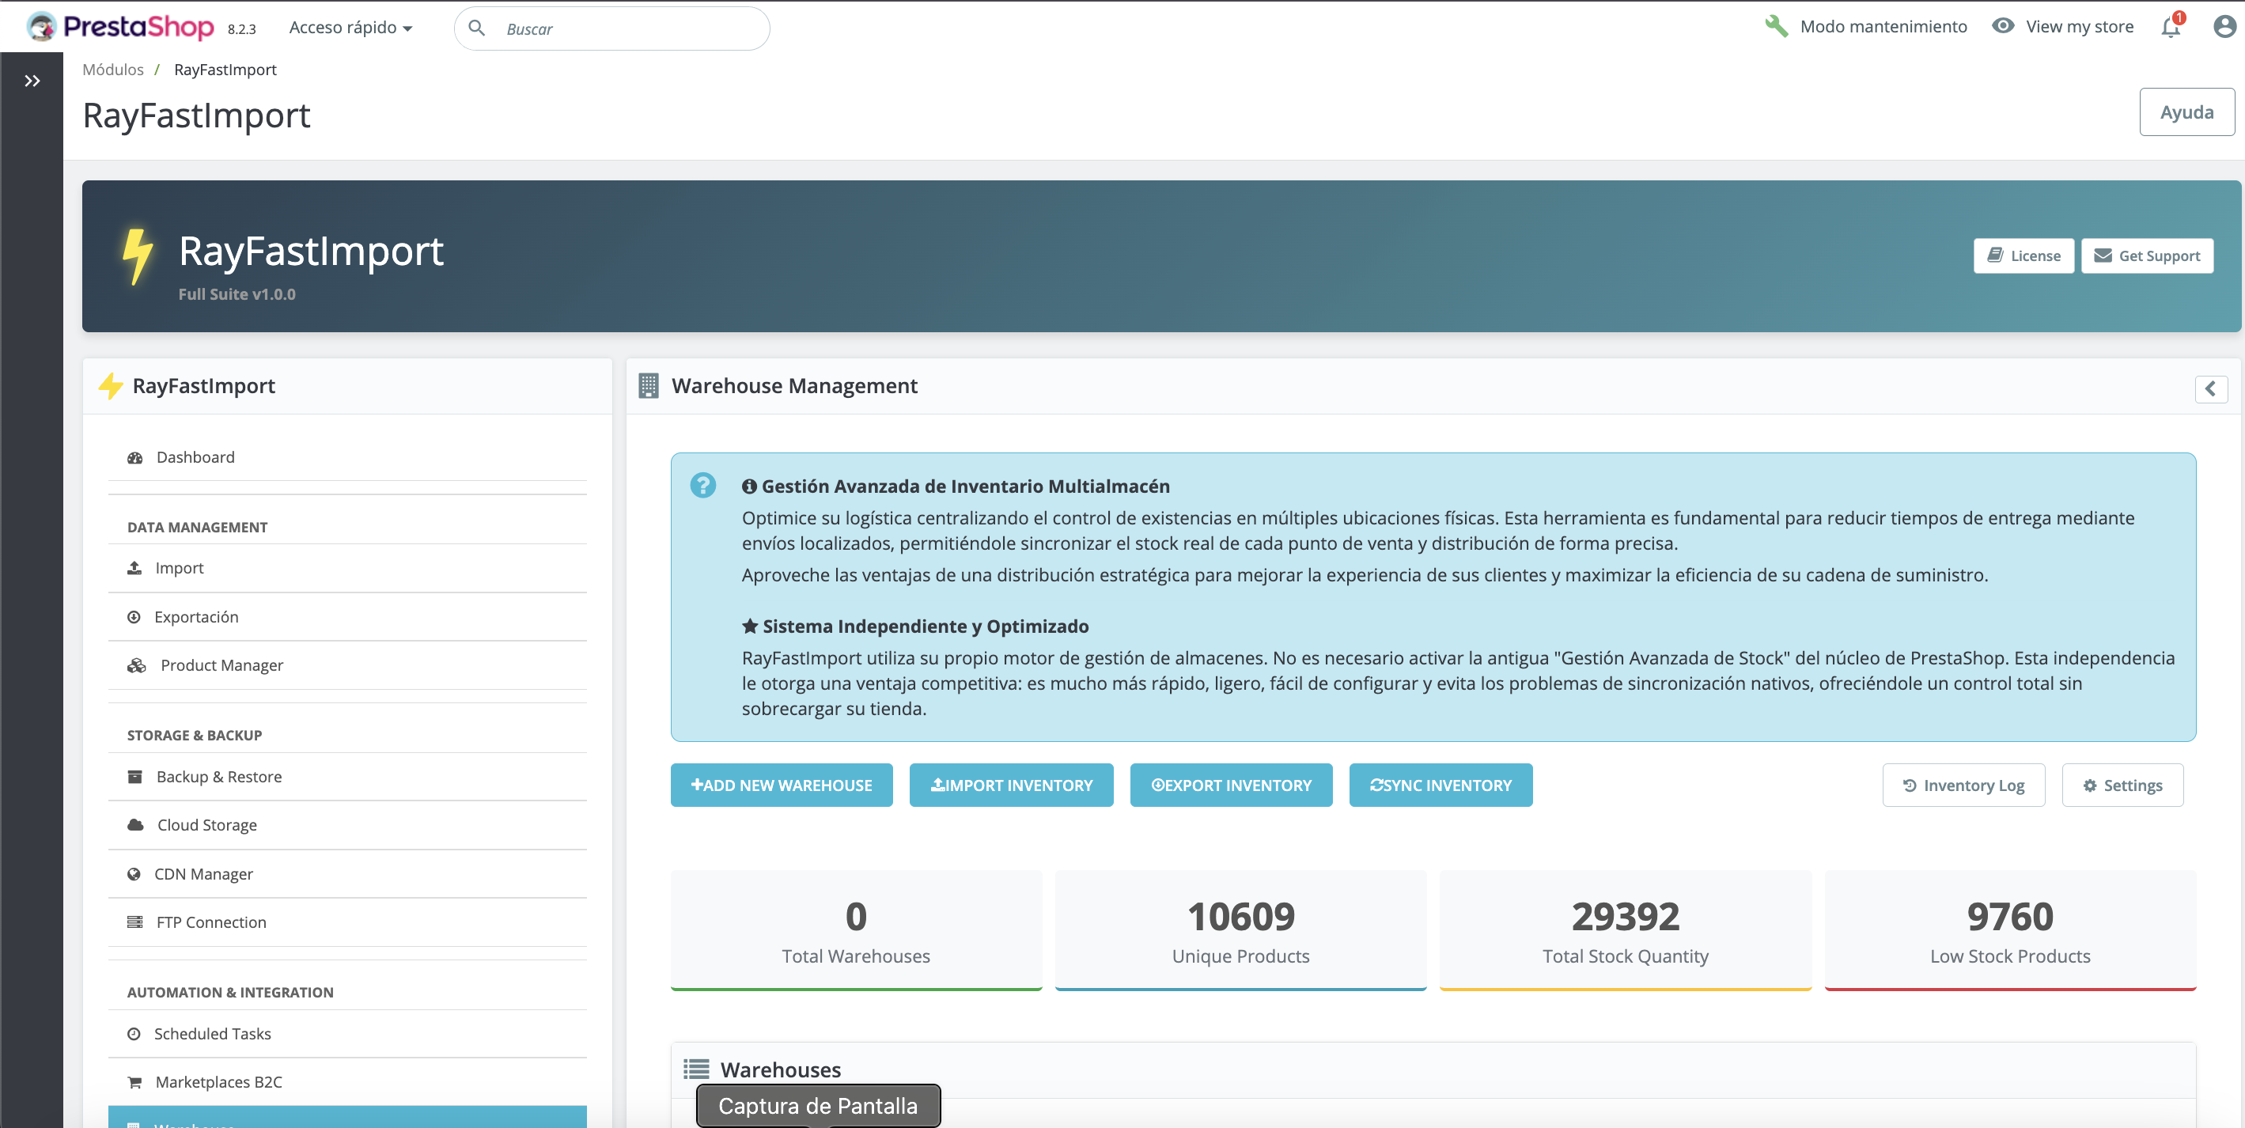The width and height of the screenshot is (2245, 1128).
Task: Click the notifications bell icon
Action: point(2170,28)
